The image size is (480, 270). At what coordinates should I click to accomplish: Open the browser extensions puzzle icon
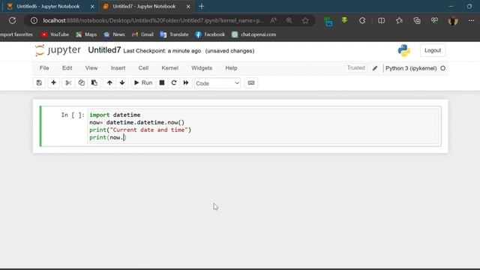[x=362, y=20]
